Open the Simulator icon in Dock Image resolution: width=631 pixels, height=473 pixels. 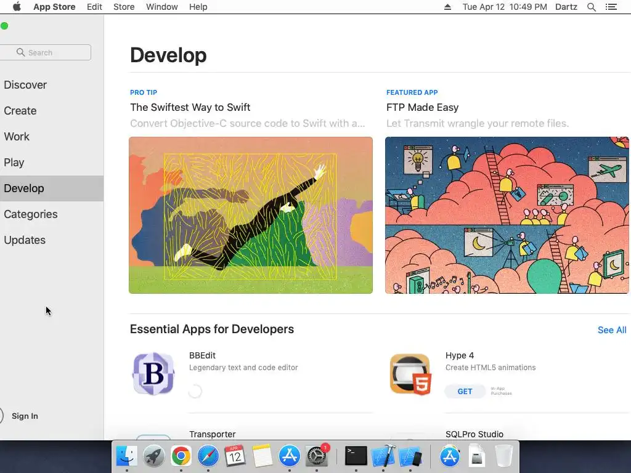(410, 456)
